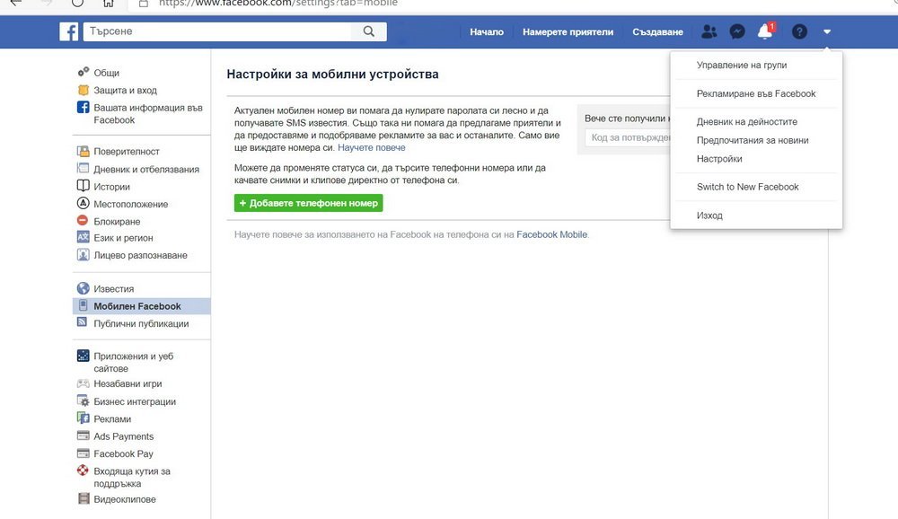
Task: Click the Публични публикации feed icon
Action: 83,322
